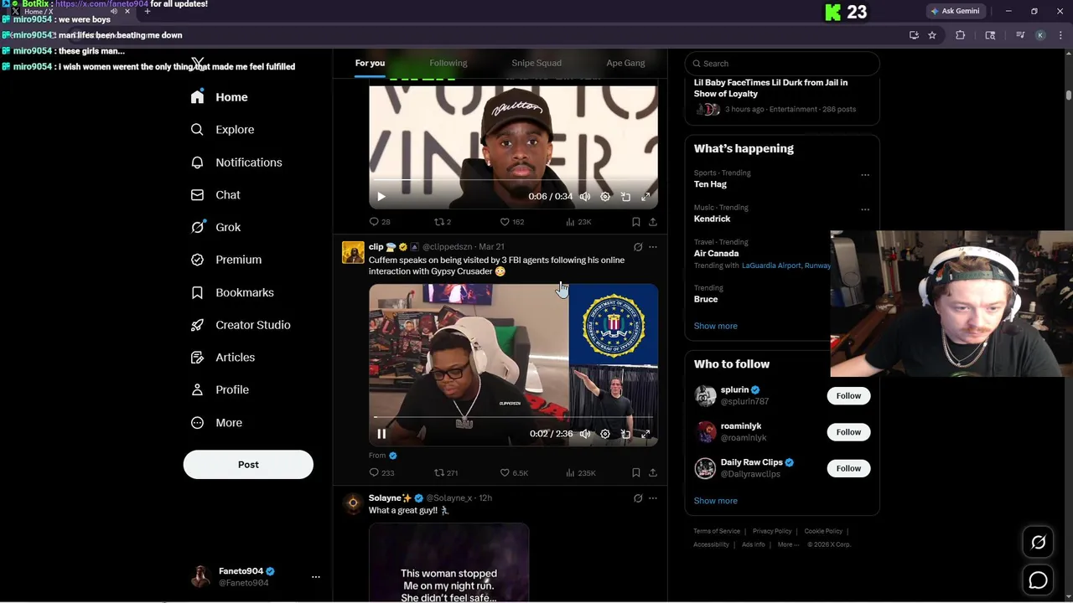Seek the top video progress bar

513,180
